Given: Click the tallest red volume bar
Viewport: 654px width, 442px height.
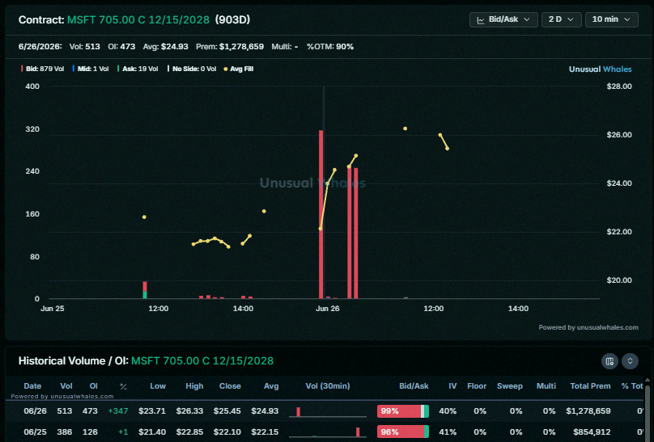Looking at the screenshot, I should (x=321, y=214).
